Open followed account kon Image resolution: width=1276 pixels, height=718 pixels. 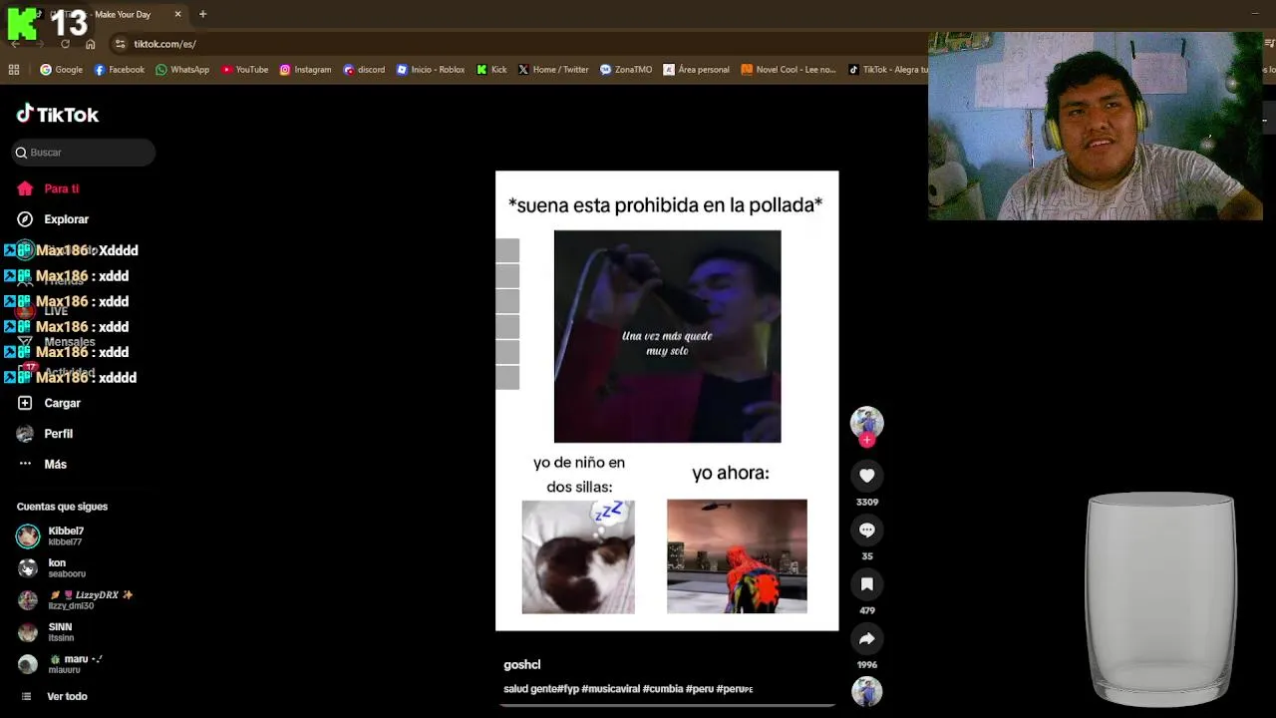57,568
